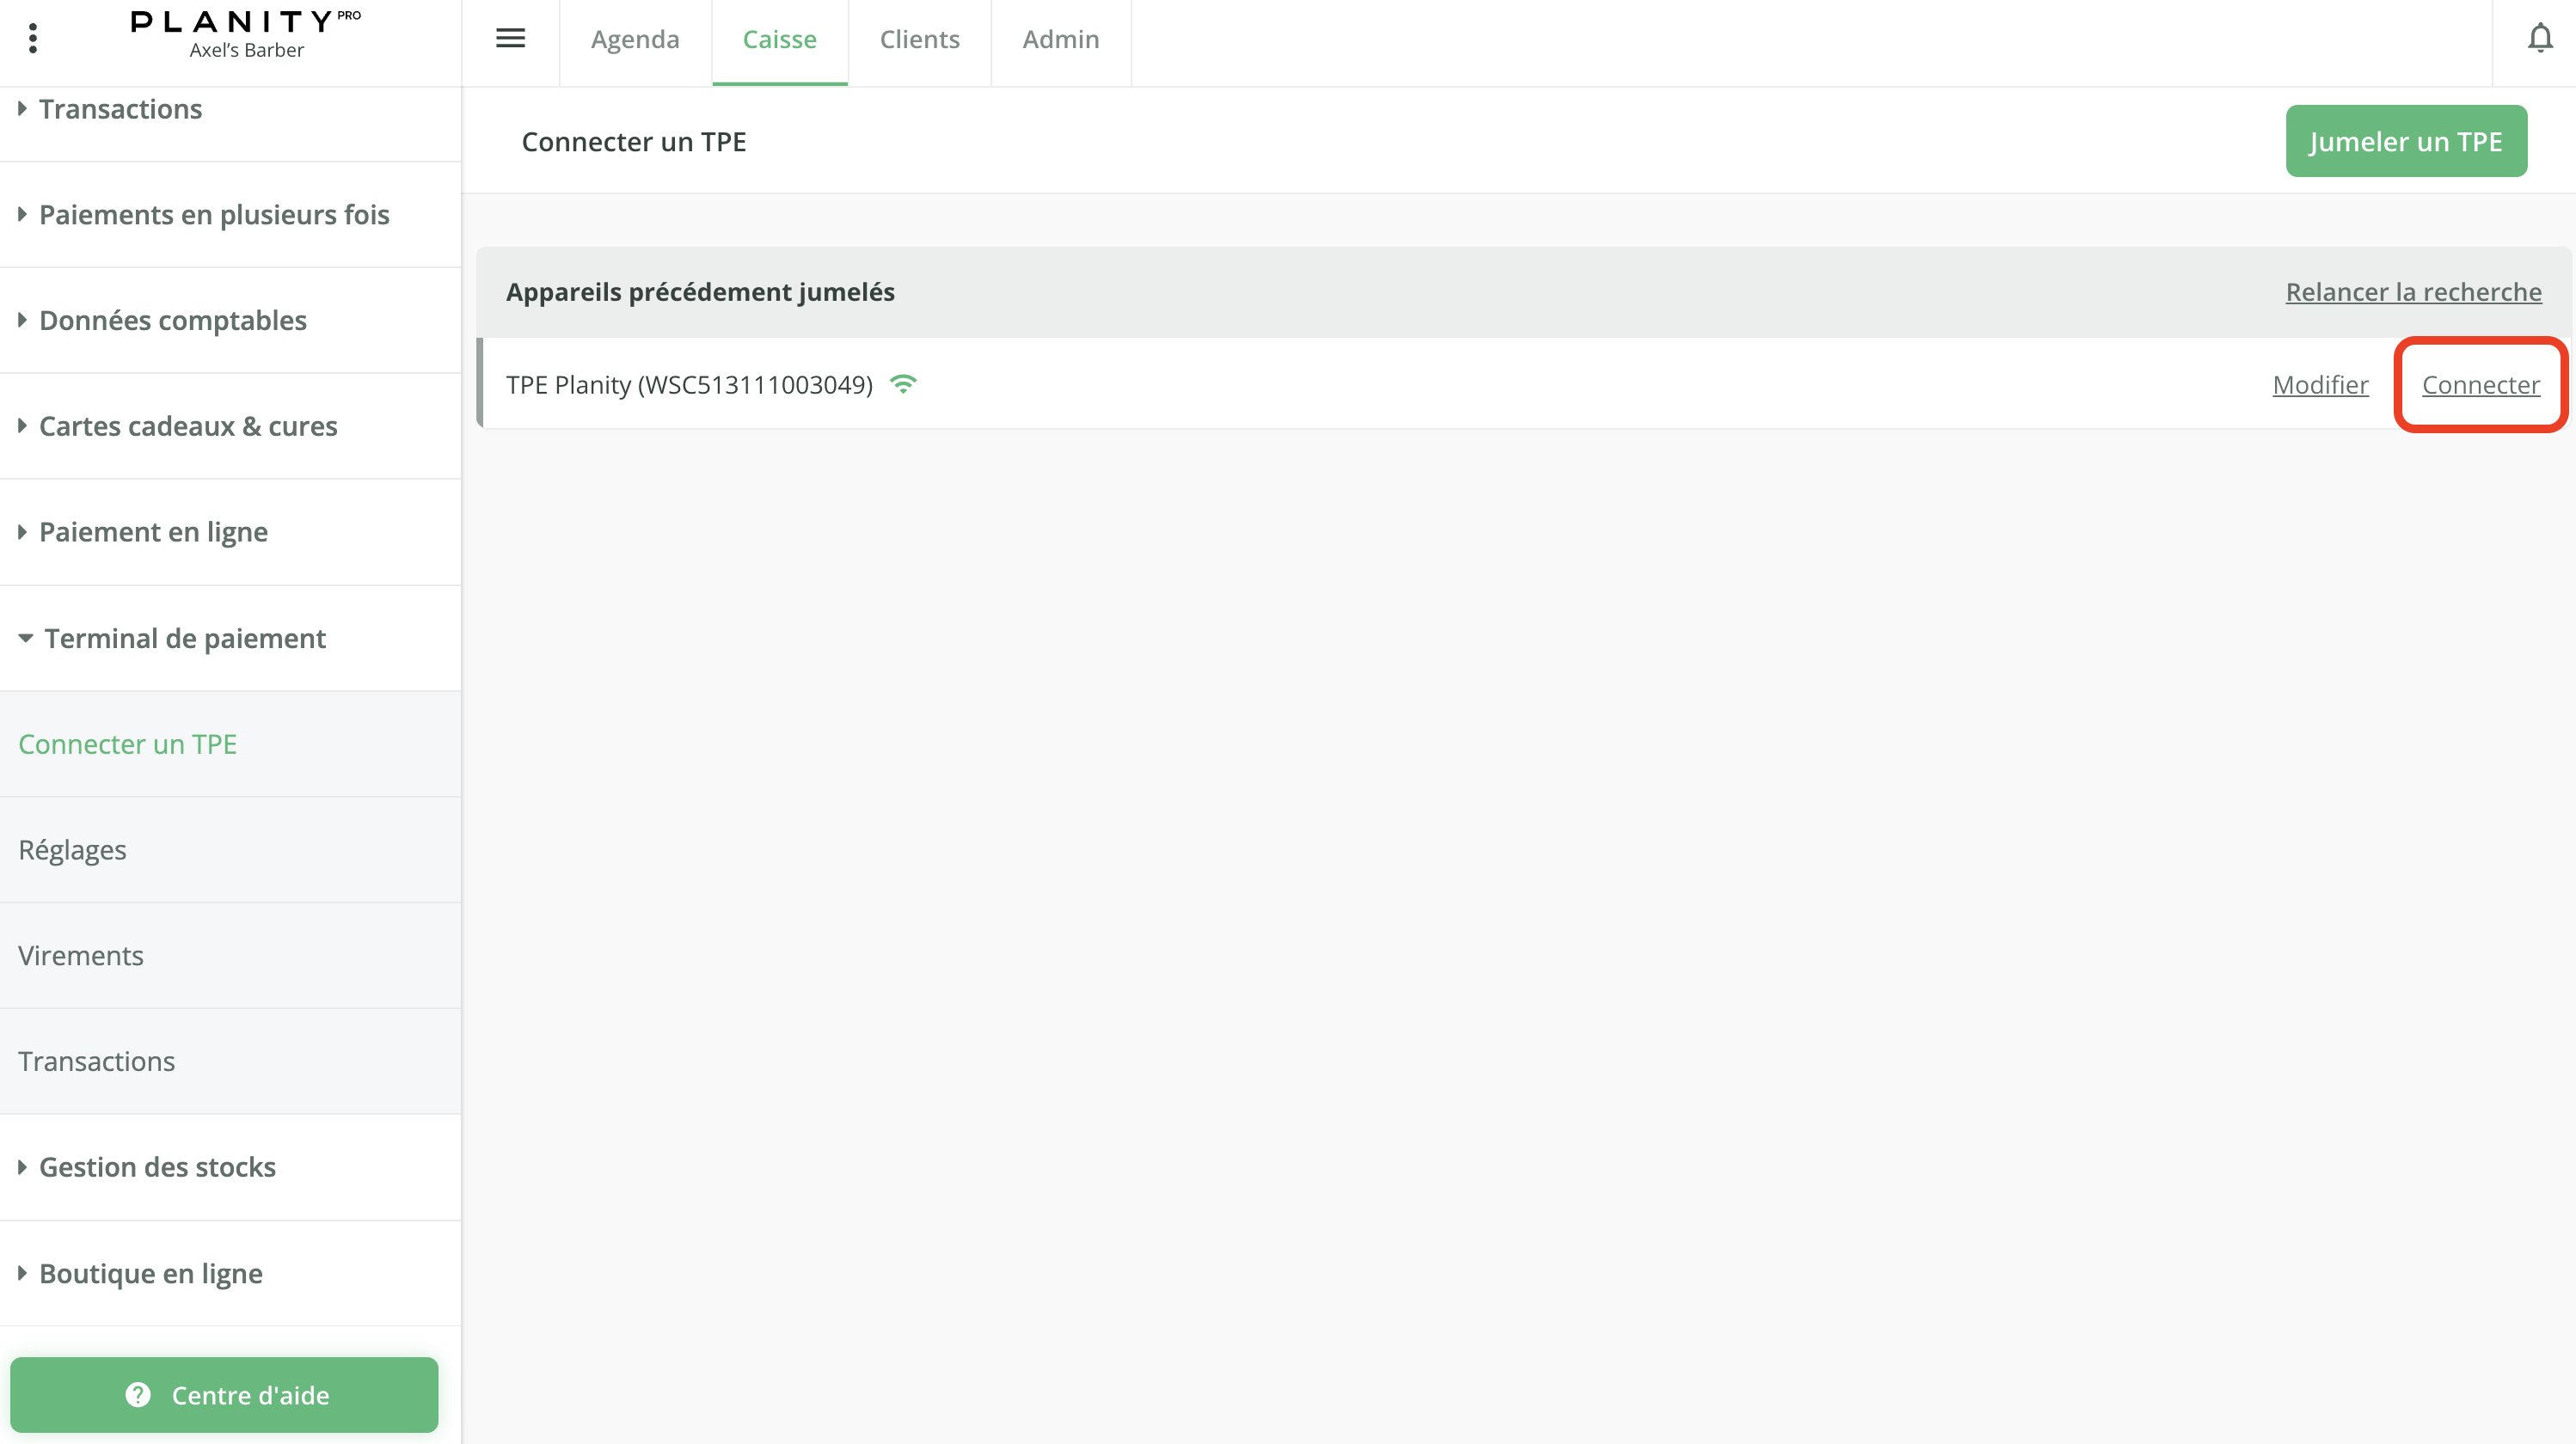
Task: Expand Paiements en plusieurs fois
Action: [x=213, y=215]
